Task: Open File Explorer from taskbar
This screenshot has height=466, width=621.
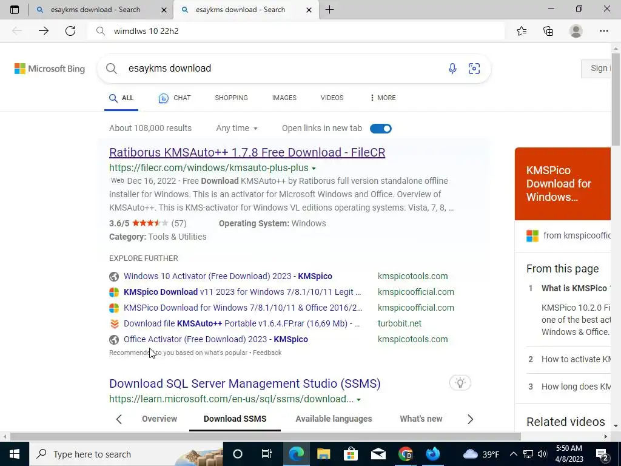Action: [x=324, y=454]
